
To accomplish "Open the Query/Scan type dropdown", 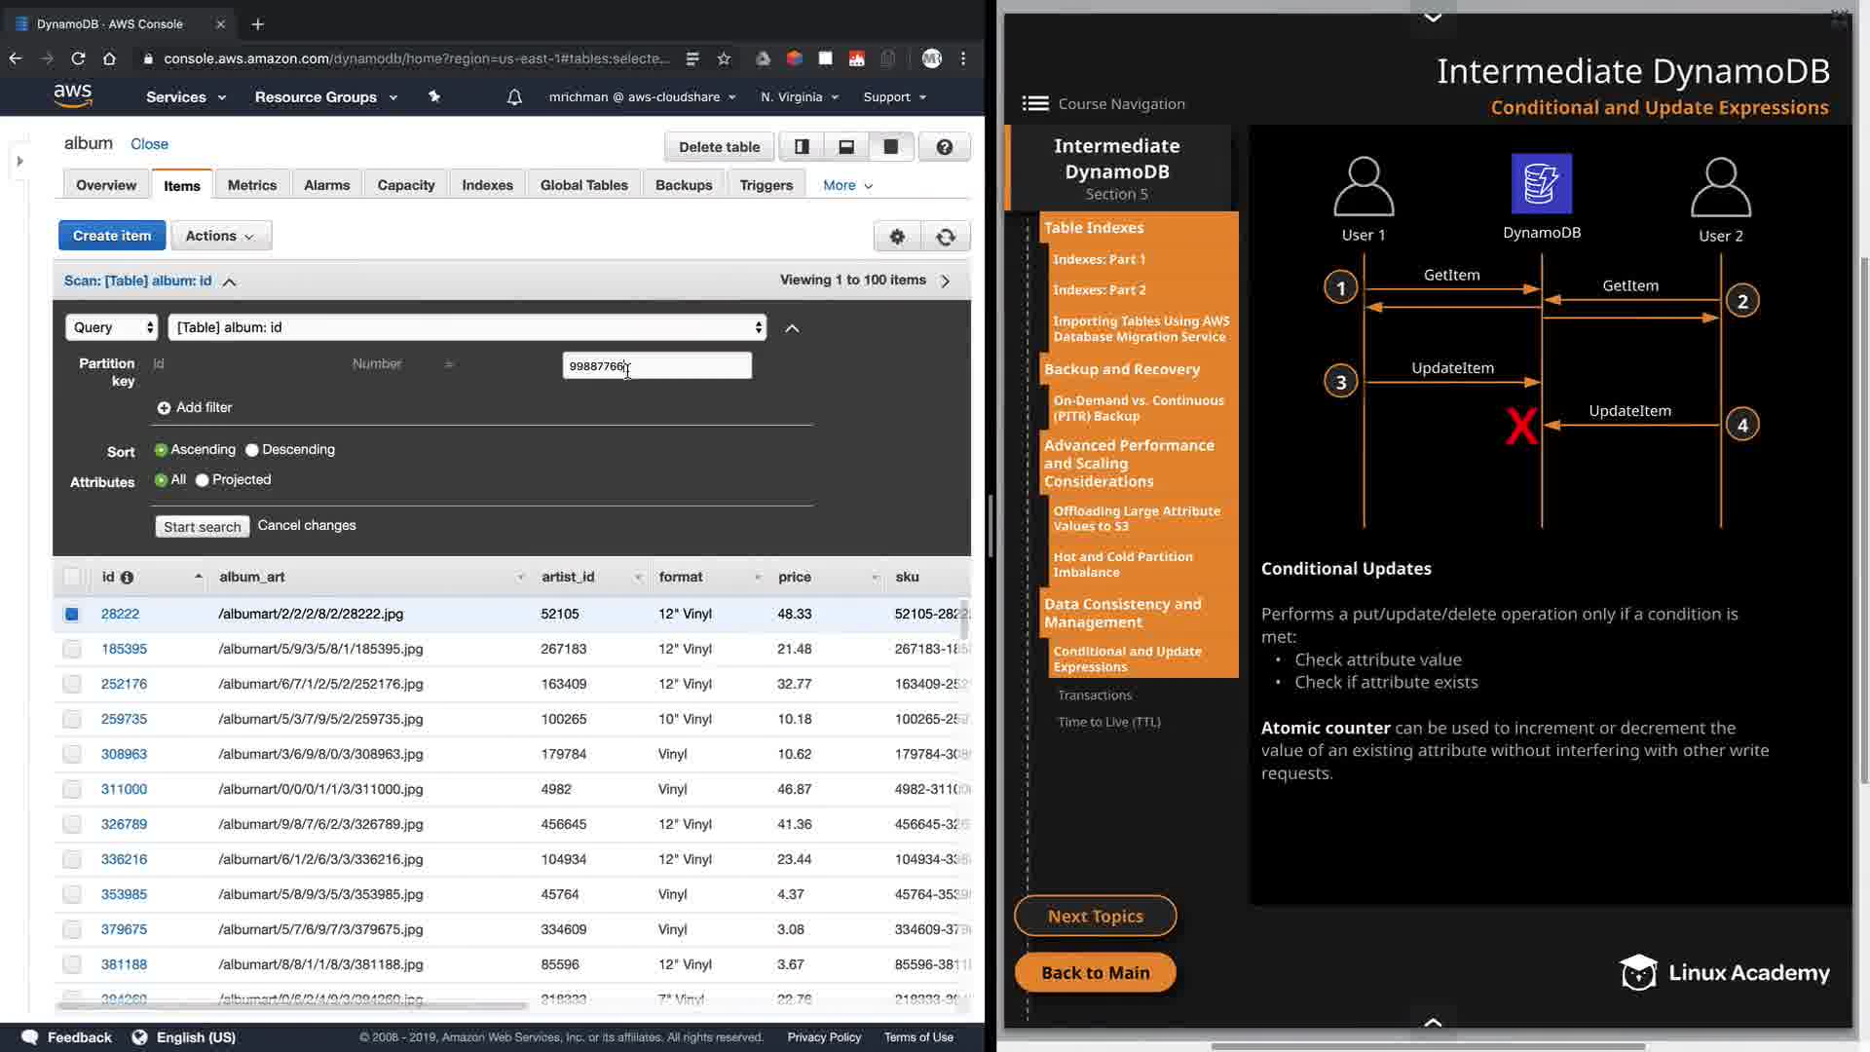I will [x=111, y=327].
